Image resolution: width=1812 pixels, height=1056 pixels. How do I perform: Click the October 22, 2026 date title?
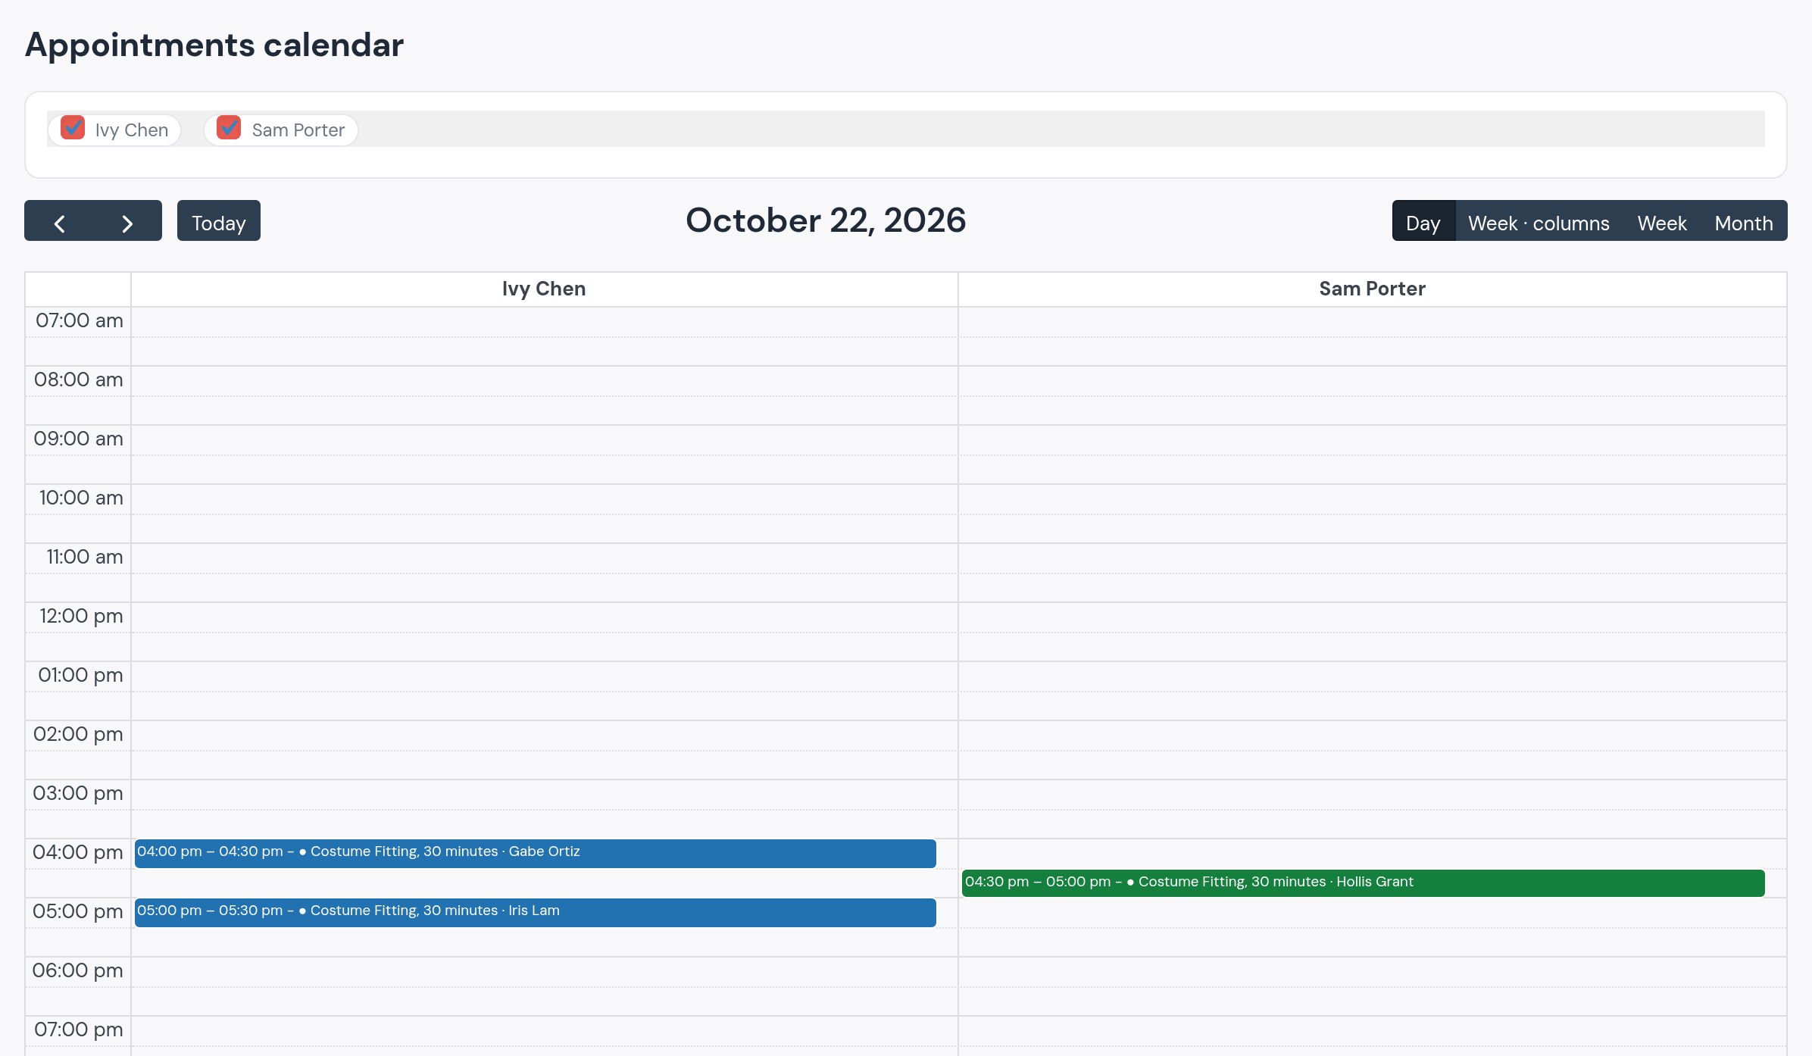[x=826, y=220]
